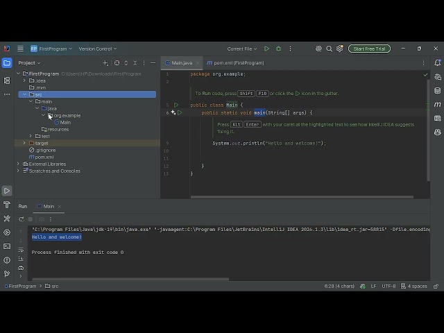This screenshot has width=444, height=333.
Task: Open the Problems tool window icon
Action: coord(7,260)
